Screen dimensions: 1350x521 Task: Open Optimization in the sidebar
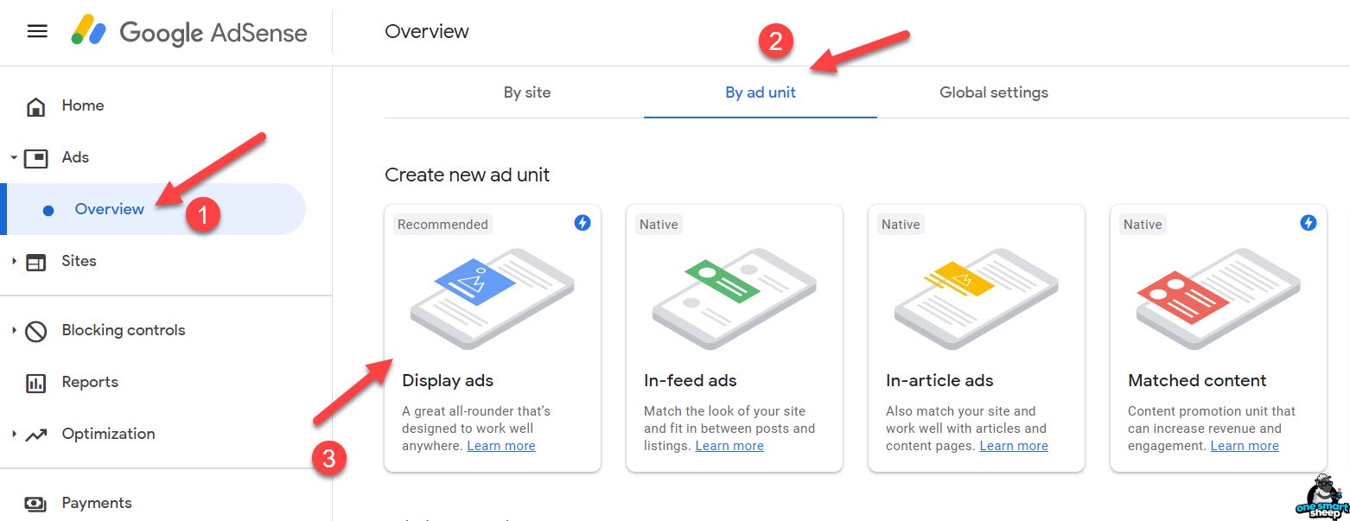[108, 434]
